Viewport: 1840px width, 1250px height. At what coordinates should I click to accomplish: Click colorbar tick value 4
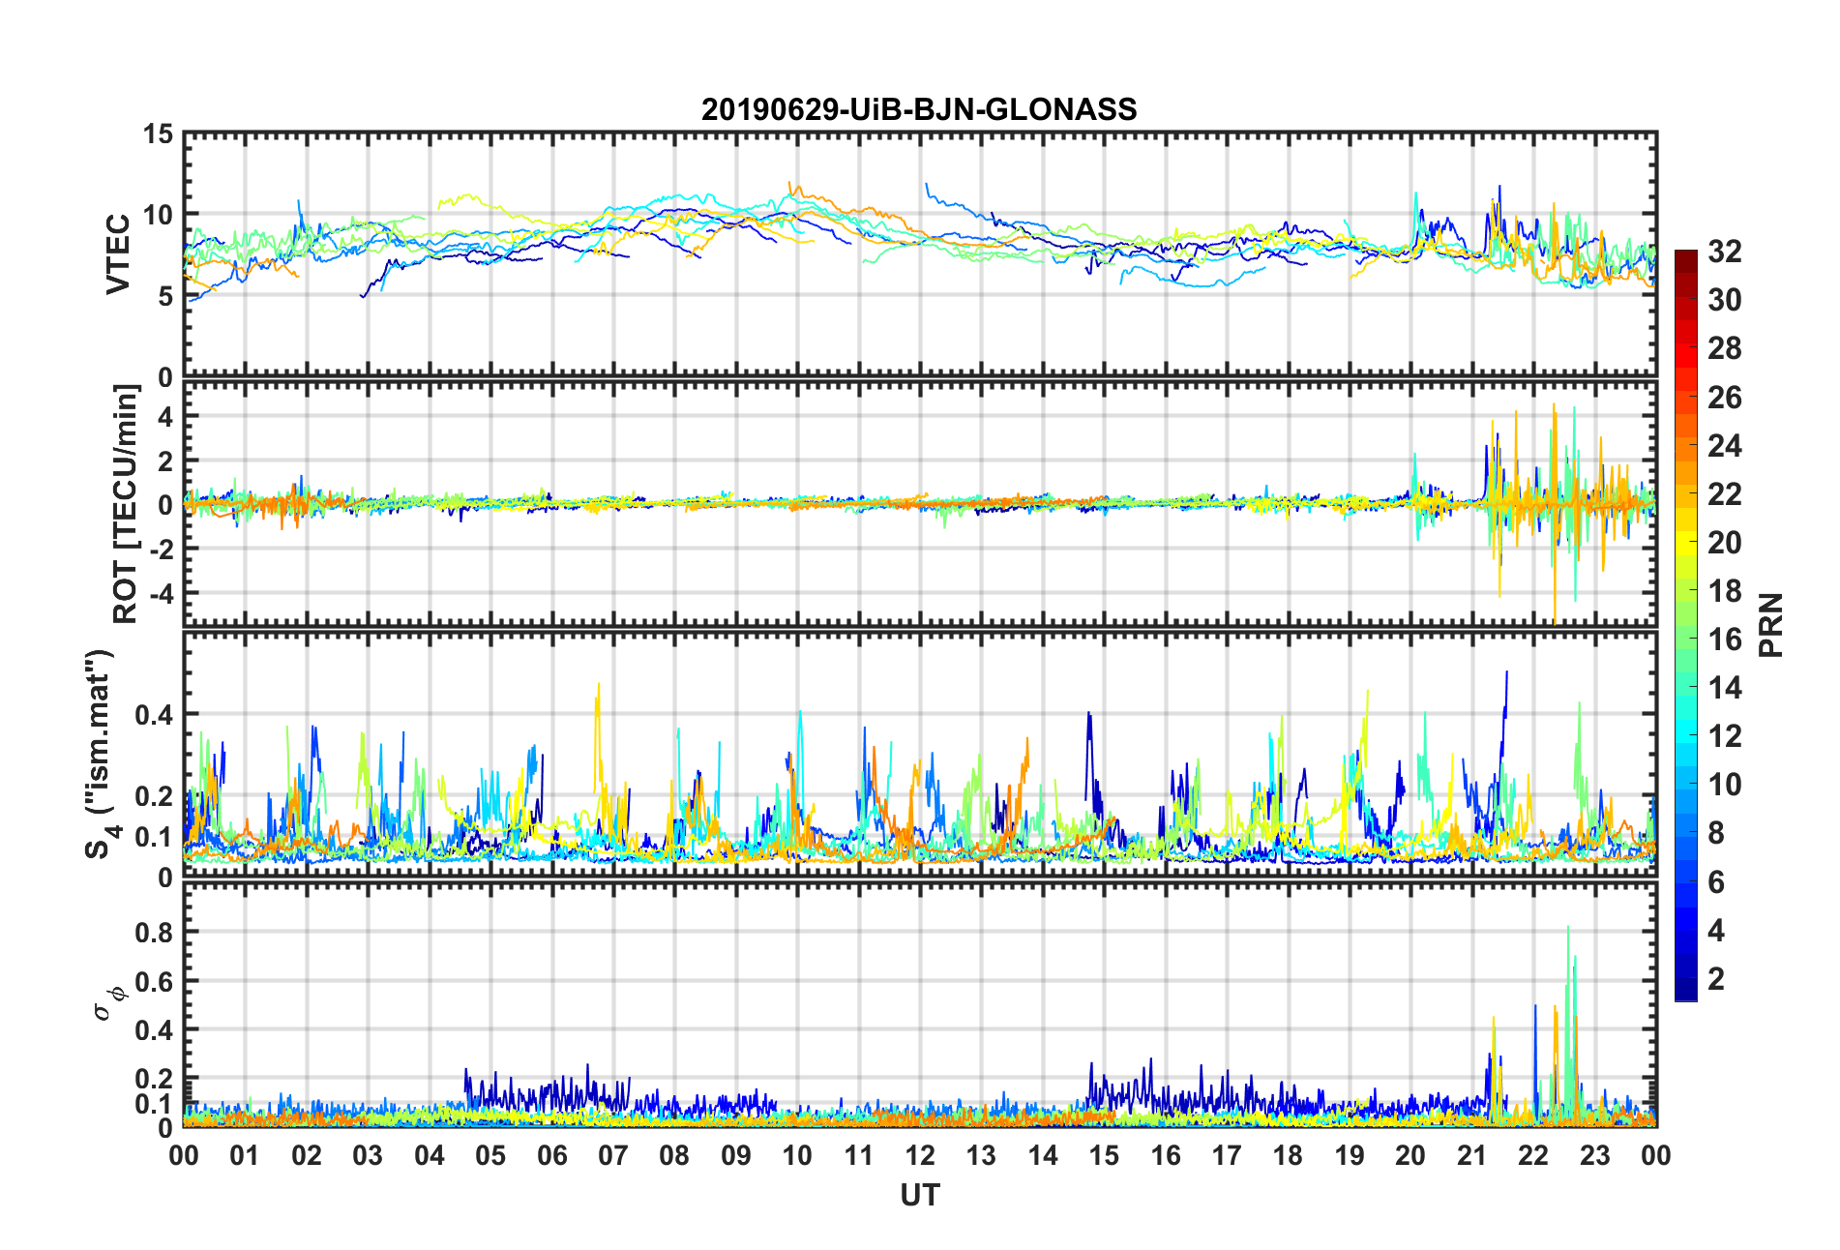[1716, 930]
